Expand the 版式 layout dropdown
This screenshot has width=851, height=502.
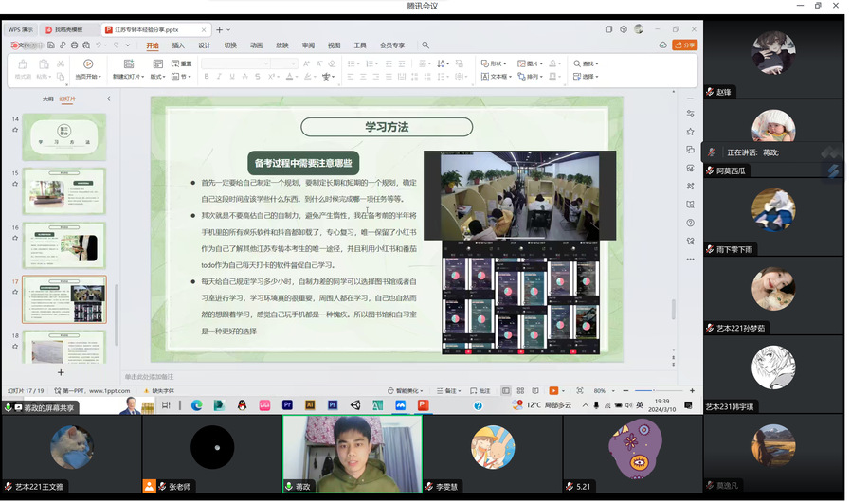point(157,77)
